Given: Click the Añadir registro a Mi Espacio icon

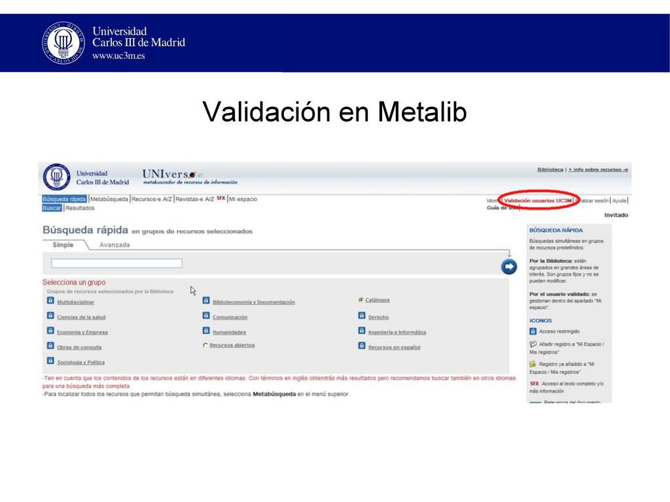Looking at the screenshot, I should pyautogui.click(x=533, y=344).
